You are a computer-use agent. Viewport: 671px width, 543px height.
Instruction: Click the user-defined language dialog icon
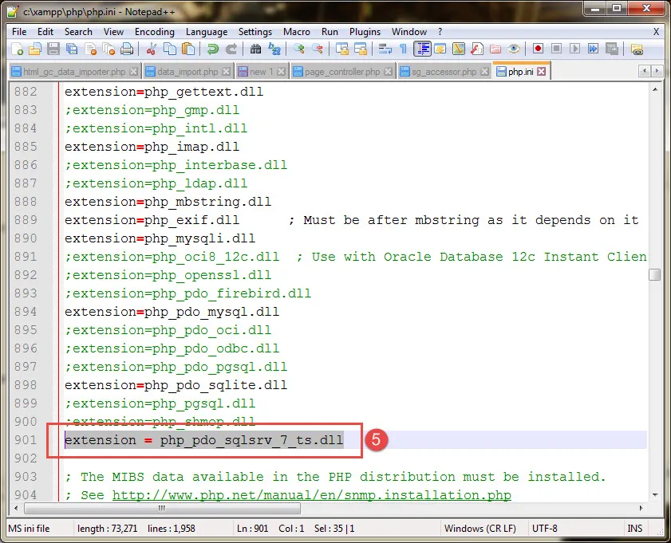click(x=440, y=49)
